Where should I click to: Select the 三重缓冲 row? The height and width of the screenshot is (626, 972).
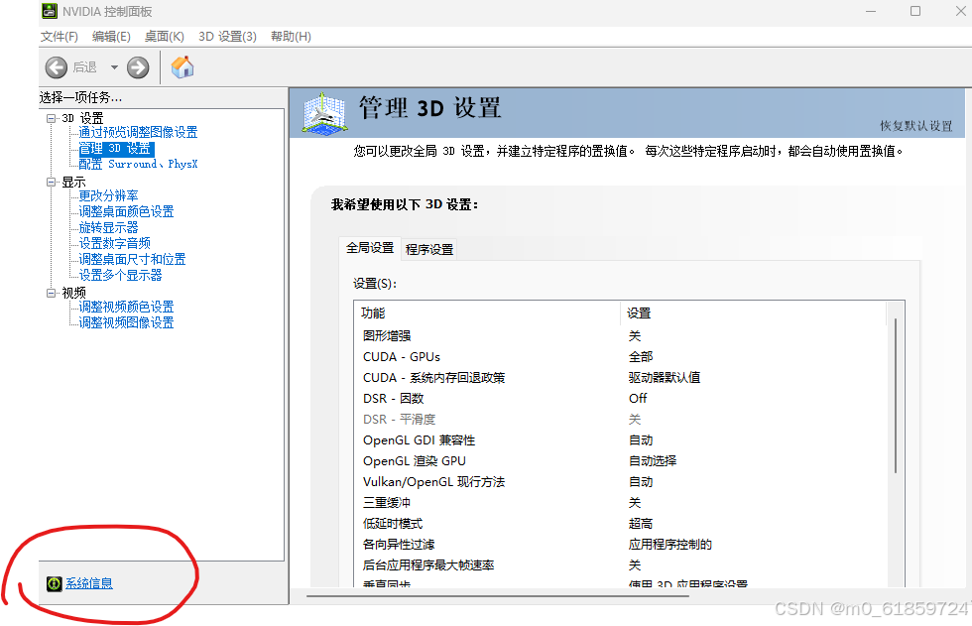[623, 503]
